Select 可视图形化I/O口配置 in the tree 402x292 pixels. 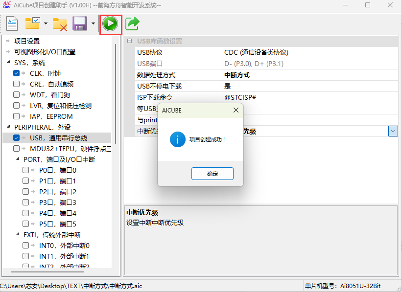pyautogui.click(x=45, y=52)
